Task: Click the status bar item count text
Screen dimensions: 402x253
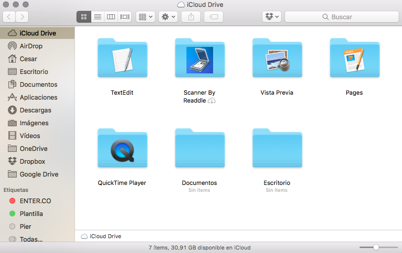Action: click(200, 248)
